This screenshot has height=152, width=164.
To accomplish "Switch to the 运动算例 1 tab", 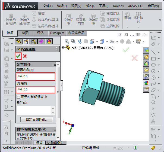I will coord(55,143).
